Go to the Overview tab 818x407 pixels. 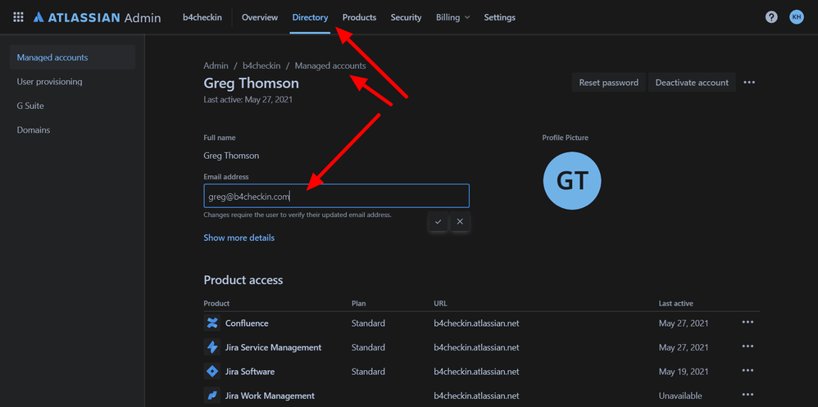click(x=260, y=17)
